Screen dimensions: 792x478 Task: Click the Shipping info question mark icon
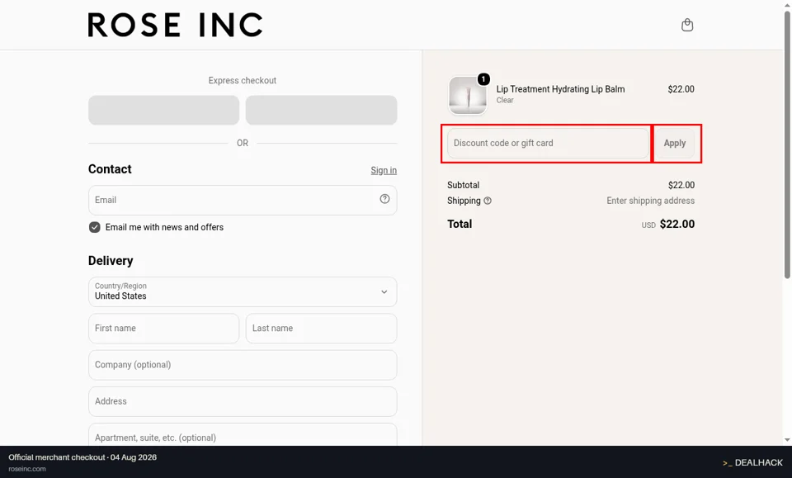point(488,201)
